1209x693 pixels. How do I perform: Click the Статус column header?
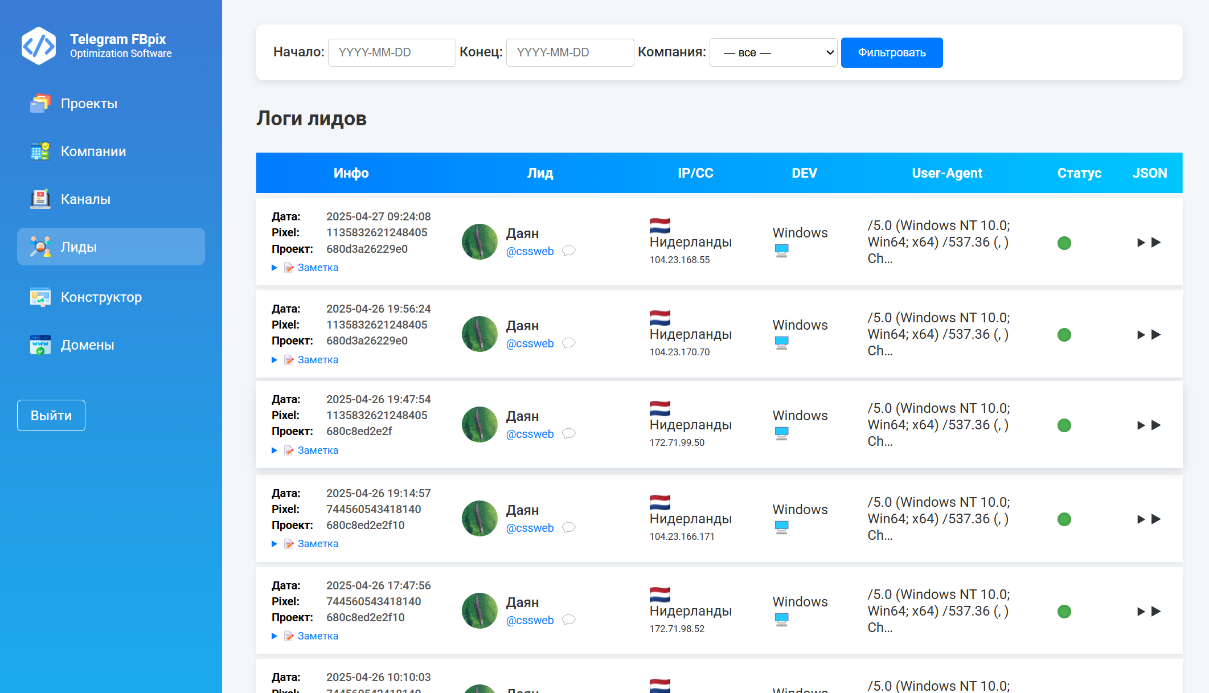(1080, 173)
